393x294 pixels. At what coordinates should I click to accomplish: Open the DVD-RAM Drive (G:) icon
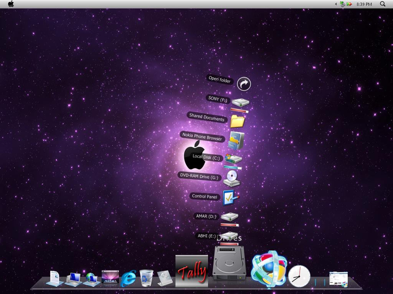pyautogui.click(x=232, y=179)
